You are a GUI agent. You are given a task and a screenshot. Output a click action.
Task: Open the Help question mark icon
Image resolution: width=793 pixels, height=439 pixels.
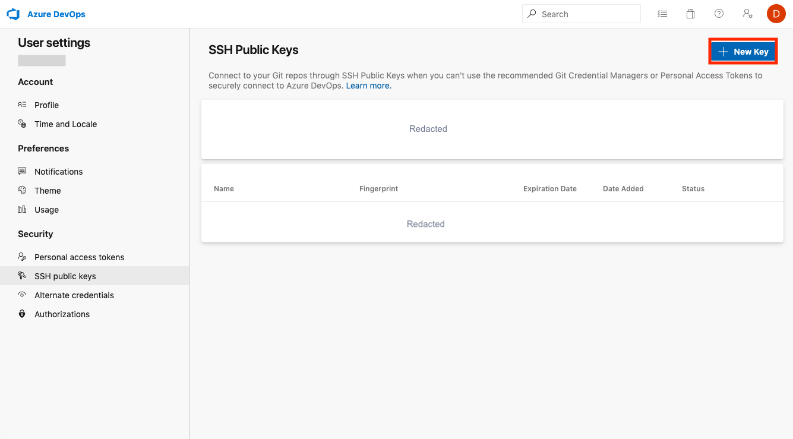point(719,13)
